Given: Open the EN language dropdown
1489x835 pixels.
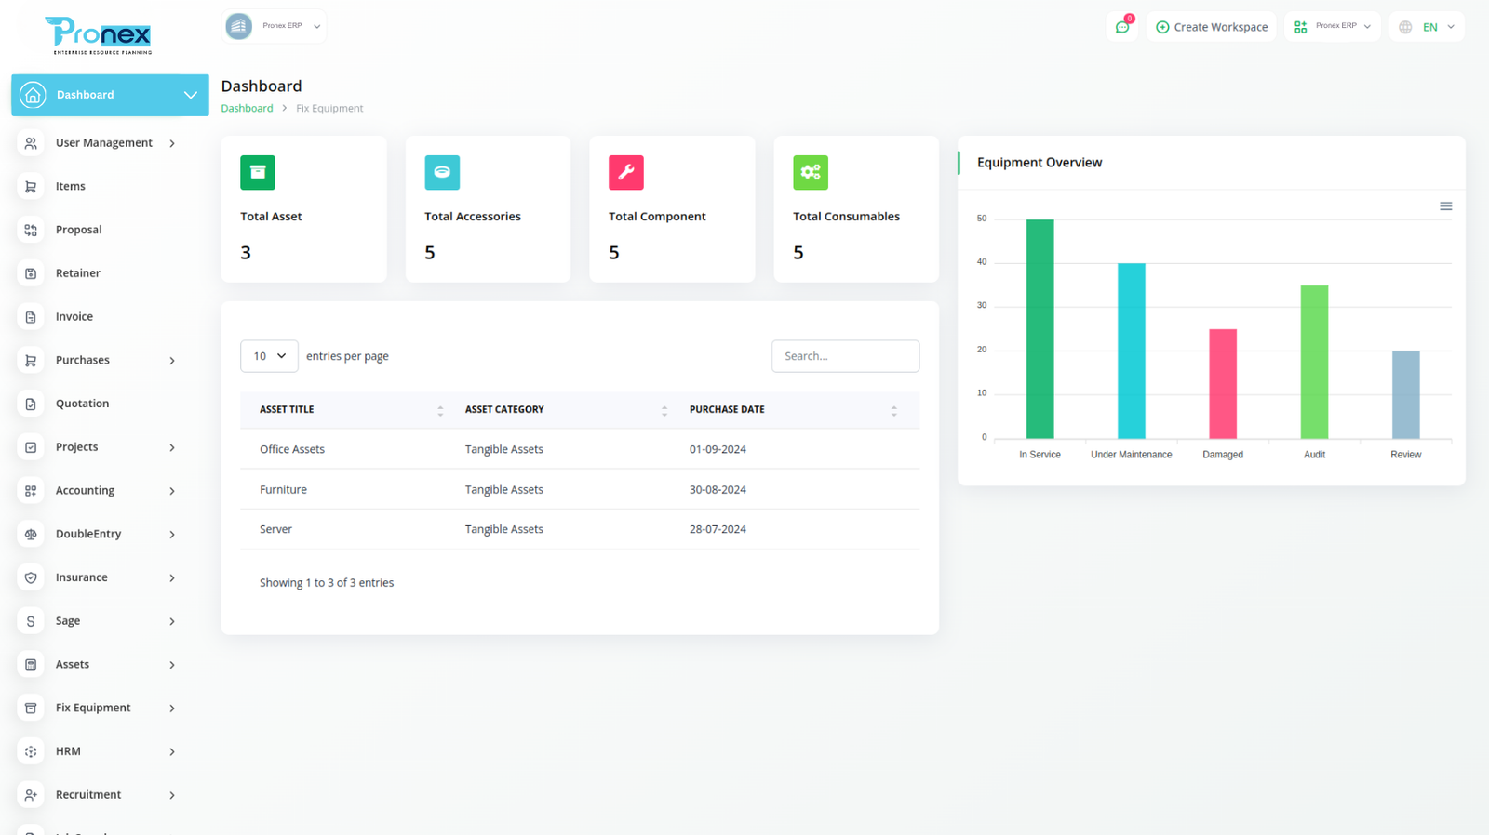Looking at the screenshot, I should point(1428,27).
